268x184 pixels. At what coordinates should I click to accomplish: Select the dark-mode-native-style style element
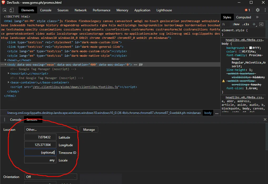(67, 56)
